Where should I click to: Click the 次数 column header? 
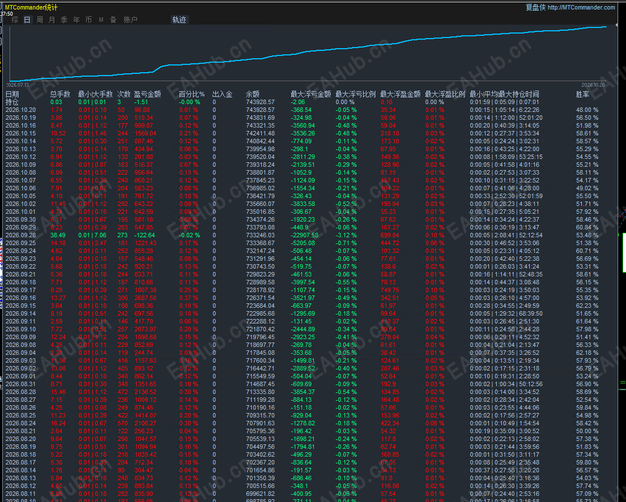click(x=124, y=94)
